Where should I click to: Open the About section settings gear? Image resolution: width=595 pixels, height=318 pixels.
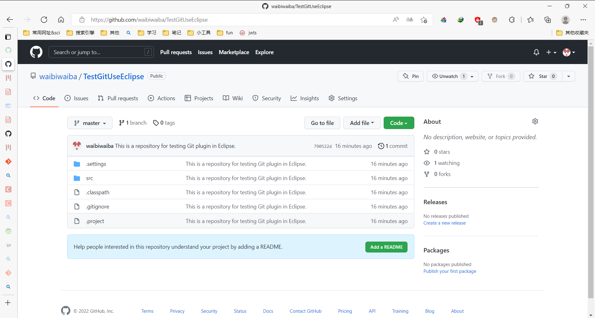[x=535, y=121]
